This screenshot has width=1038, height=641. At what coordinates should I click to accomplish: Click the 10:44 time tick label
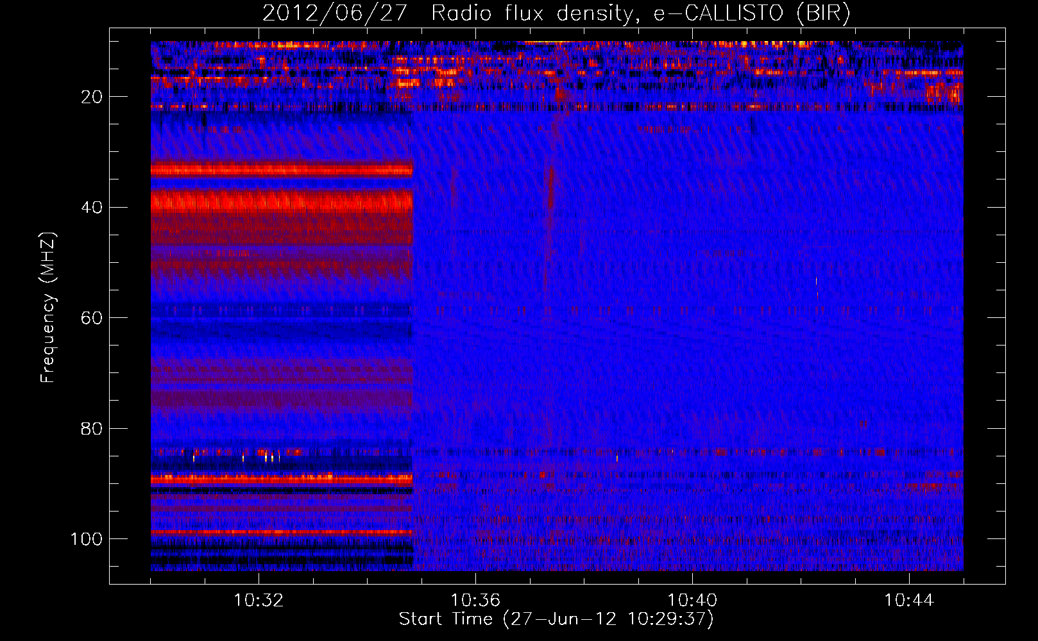[x=909, y=601]
